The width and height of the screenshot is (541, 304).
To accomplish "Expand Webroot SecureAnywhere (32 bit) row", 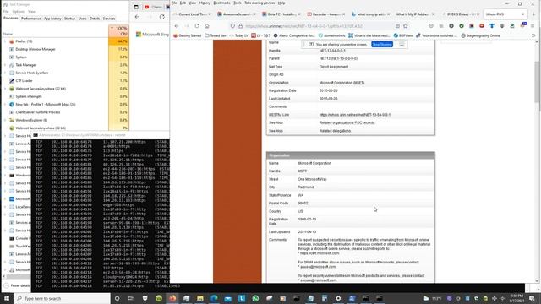I will pos(5,89).
